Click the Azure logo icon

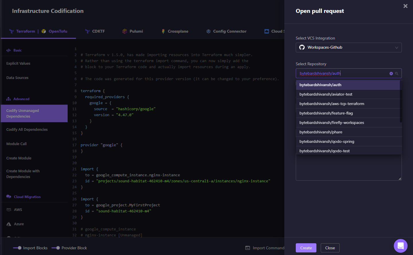tap(9, 224)
